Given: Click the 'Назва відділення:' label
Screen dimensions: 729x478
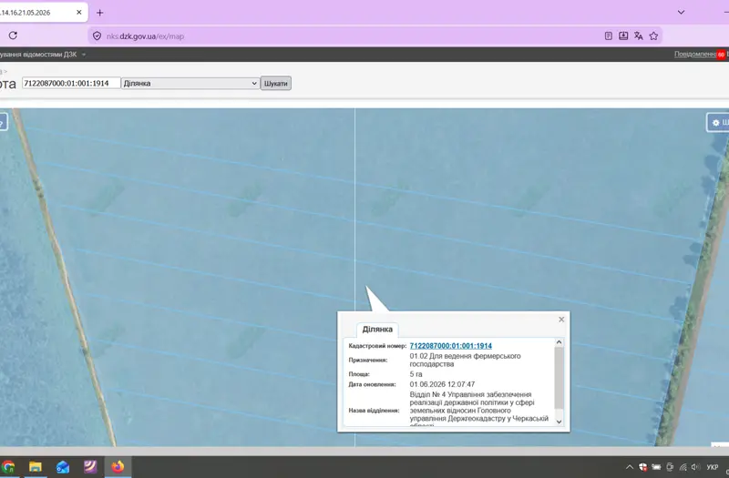Looking at the screenshot, I should pos(374,411).
